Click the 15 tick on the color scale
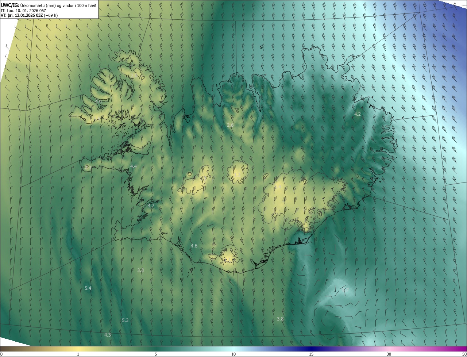467x357 pixels. 311,354
